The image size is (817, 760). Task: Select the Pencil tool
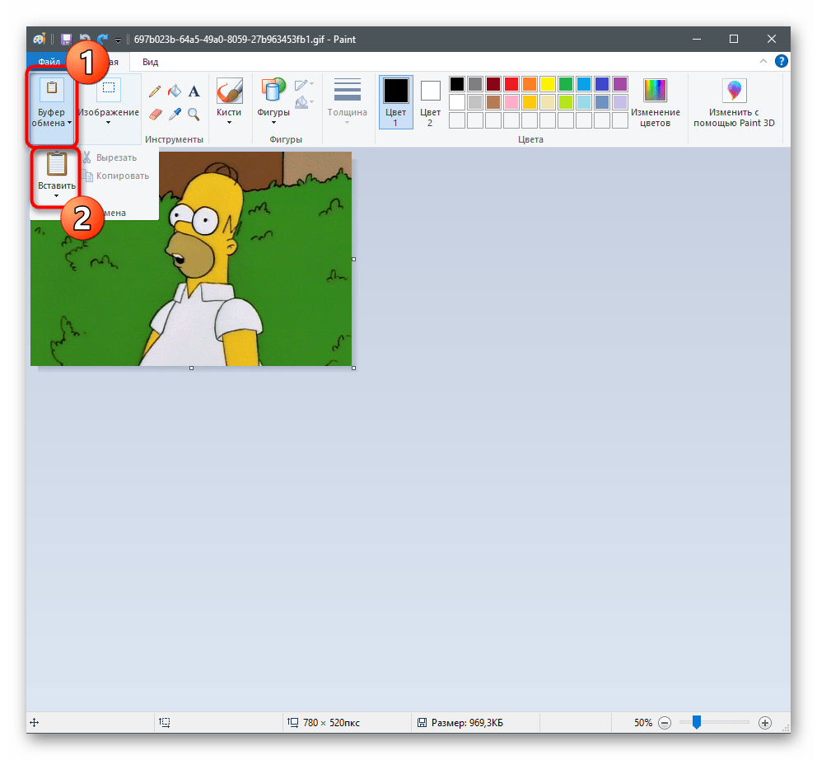coord(153,91)
